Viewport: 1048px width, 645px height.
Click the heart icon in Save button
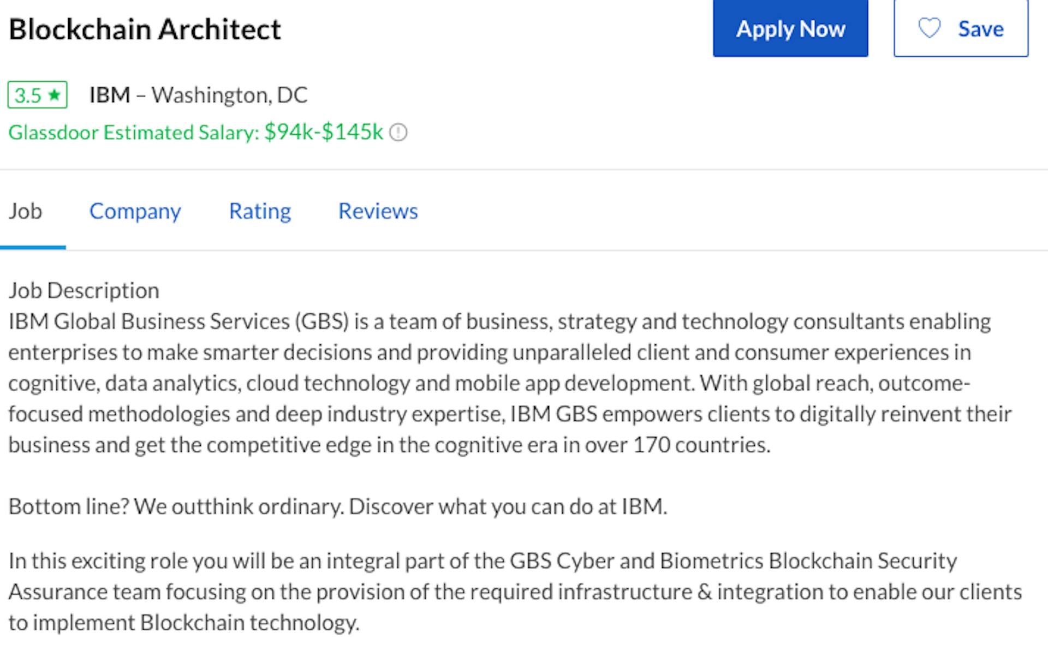(929, 28)
